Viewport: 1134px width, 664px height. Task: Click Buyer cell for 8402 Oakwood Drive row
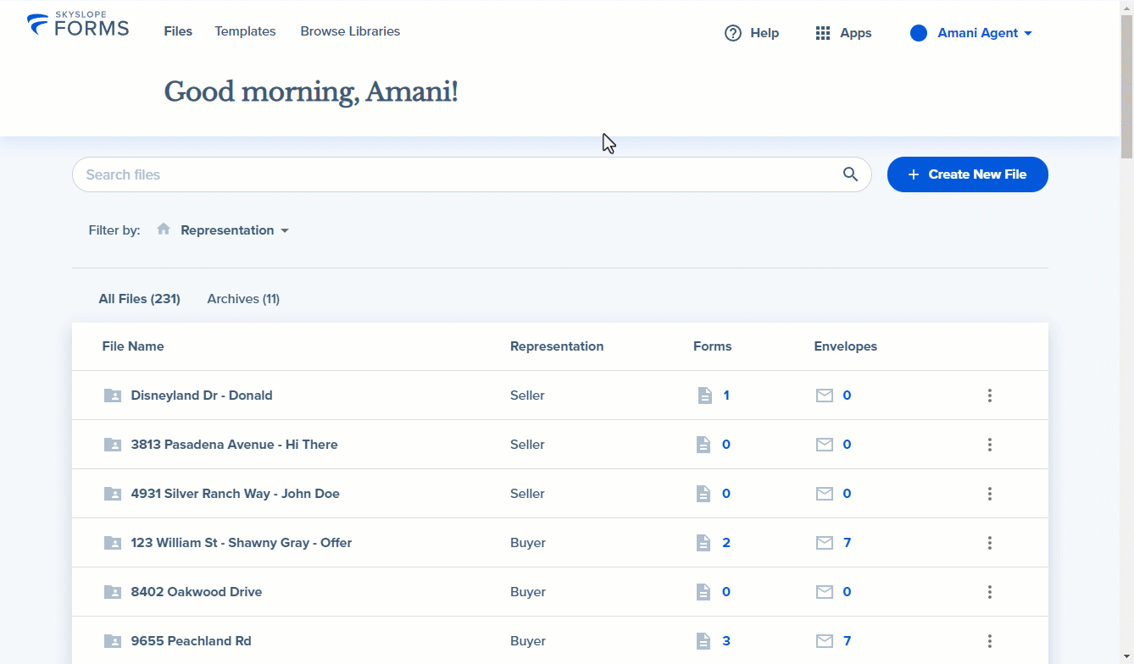click(x=528, y=592)
